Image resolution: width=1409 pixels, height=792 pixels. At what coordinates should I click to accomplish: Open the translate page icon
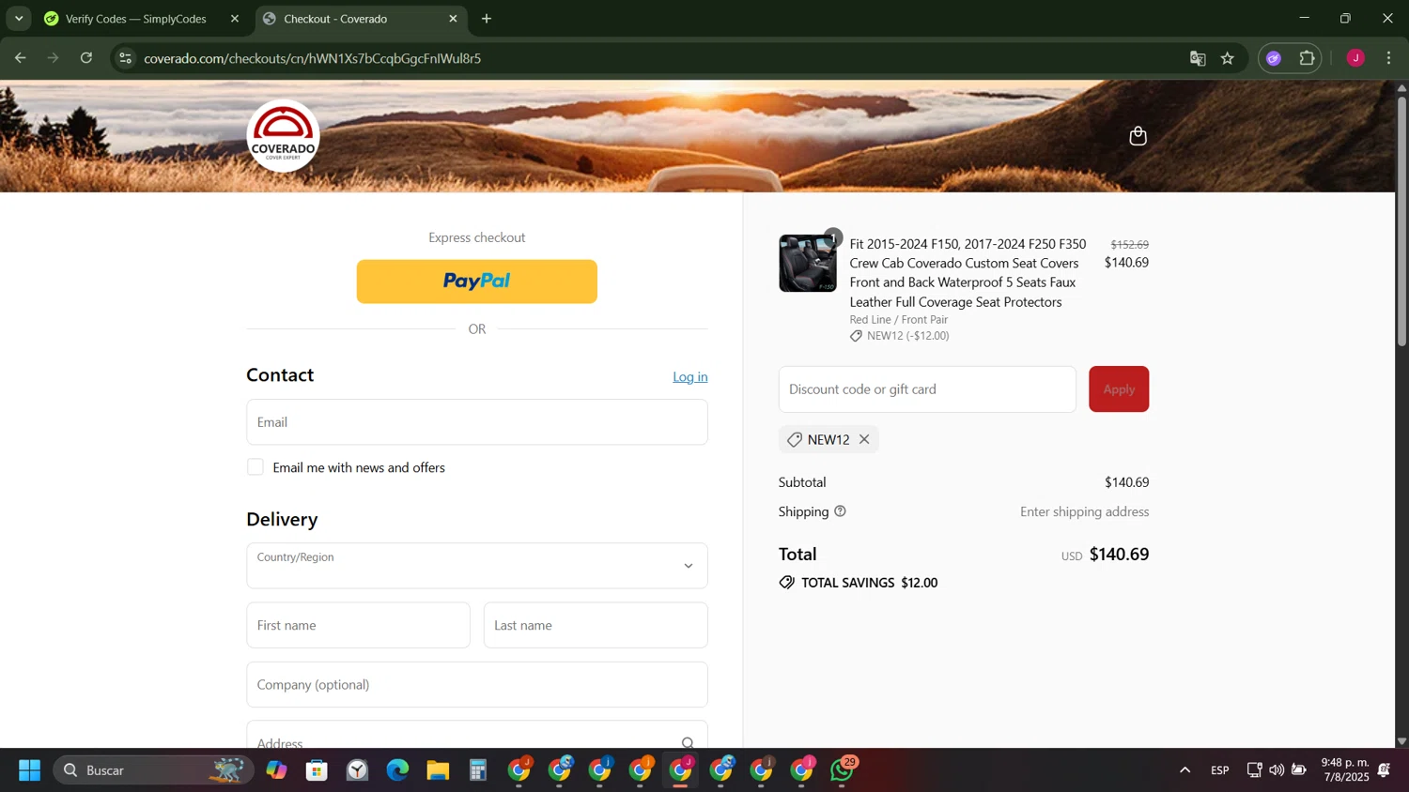(x=1198, y=58)
